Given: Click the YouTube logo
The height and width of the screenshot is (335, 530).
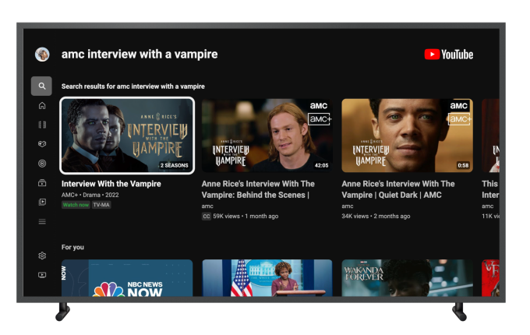Looking at the screenshot, I should pos(448,55).
